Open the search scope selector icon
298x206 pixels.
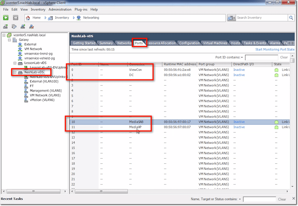pos(231,18)
